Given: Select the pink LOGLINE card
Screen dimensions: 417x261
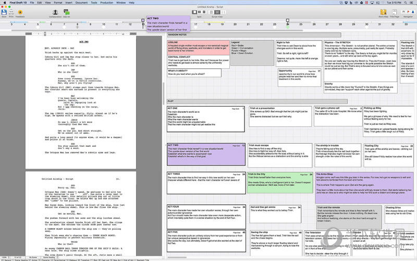Looking at the screenshot, I should [x=198, y=48].
